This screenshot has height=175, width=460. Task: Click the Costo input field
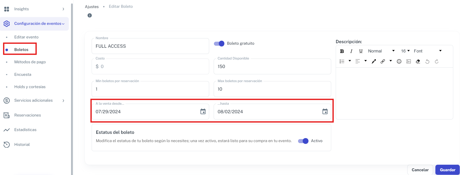150,67
